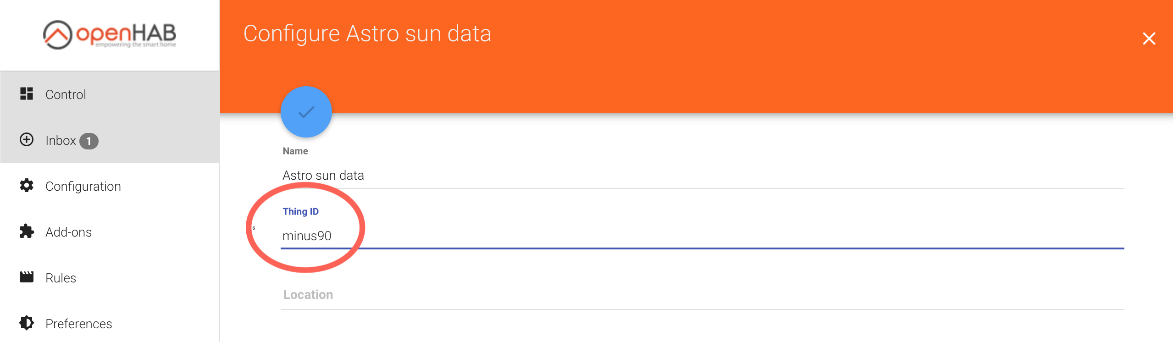Click the Configure Astro sun data title
The width and height of the screenshot is (1173, 342).
[x=367, y=33]
